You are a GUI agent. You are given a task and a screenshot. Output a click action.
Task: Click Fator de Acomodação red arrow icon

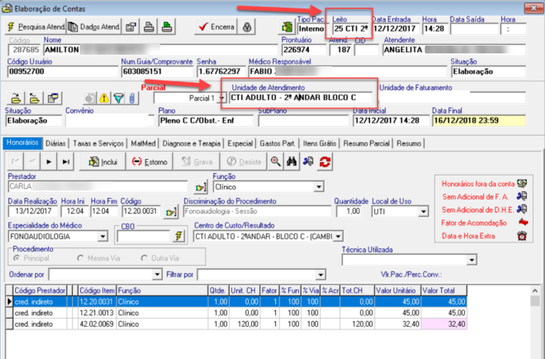(x=522, y=223)
